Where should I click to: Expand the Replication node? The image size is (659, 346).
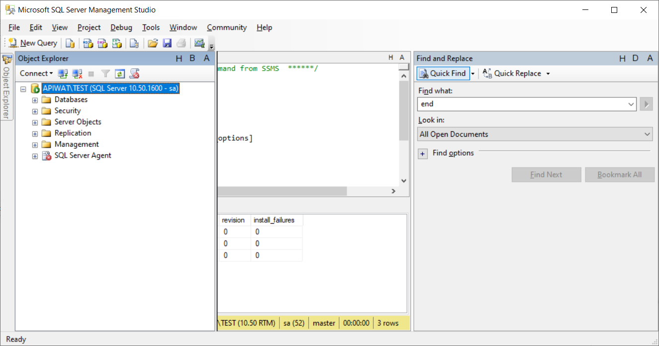pos(35,134)
